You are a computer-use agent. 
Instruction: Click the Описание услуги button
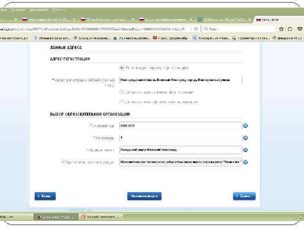[x=144, y=196]
